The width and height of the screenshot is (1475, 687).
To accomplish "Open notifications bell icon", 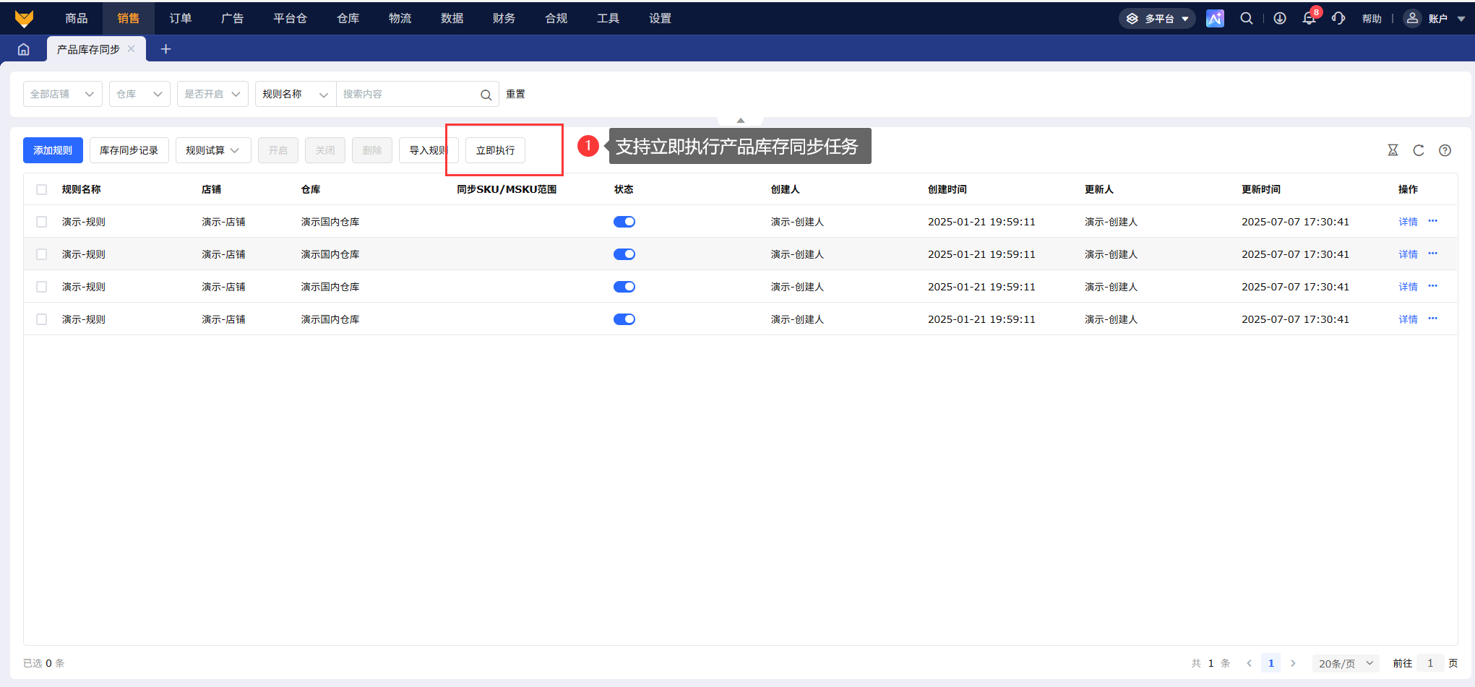I will pyautogui.click(x=1309, y=18).
